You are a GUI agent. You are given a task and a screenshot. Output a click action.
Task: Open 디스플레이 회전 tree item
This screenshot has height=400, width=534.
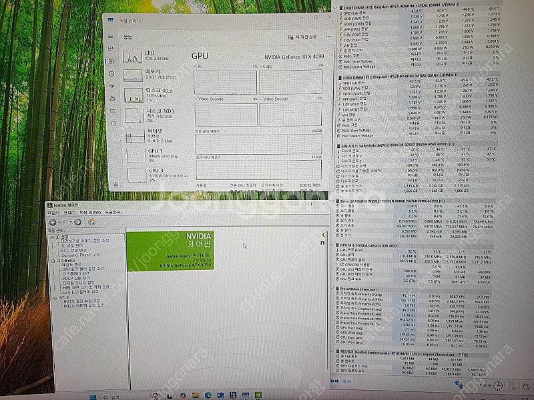(76, 273)
